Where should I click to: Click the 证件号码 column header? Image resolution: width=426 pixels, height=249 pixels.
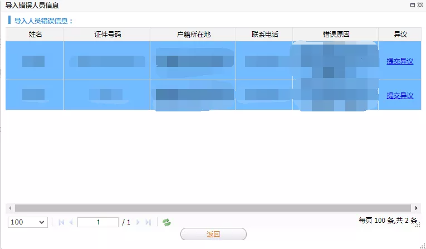coord(107,35)
